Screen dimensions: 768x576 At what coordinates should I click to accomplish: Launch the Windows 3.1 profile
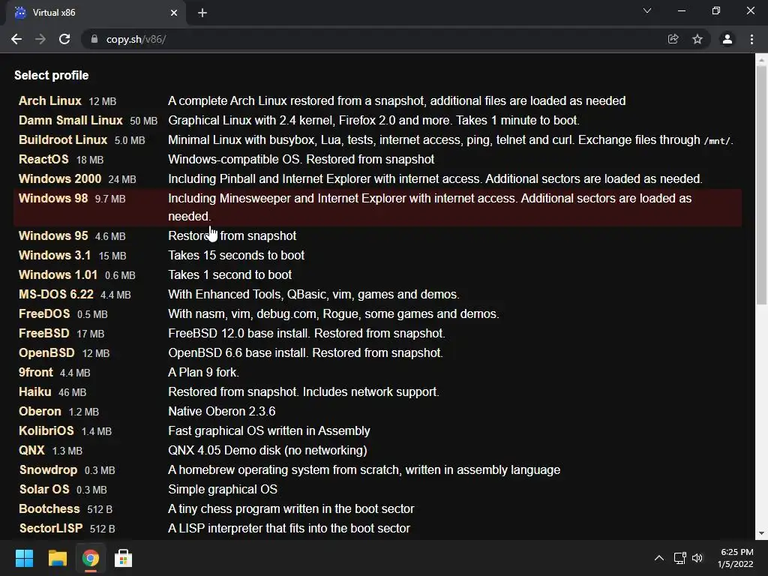[x=54, y=255]
